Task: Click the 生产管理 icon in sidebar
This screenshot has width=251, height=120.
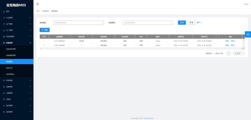Action: [4, 24]
